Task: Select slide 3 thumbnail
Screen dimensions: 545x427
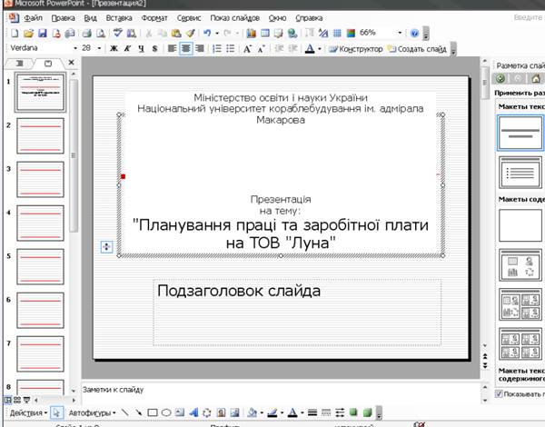Action: click(40, 179)
